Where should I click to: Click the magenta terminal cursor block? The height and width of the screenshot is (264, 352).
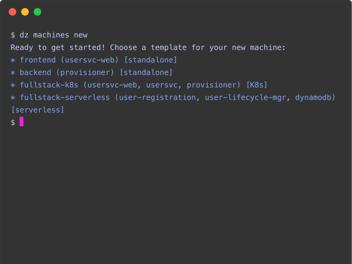click(x=22, y=122)
